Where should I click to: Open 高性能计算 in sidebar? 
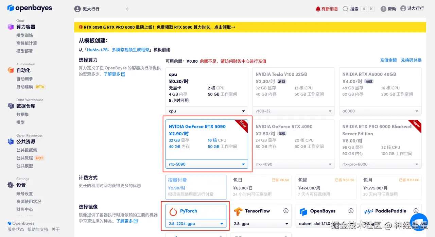[x=27, y=43]
